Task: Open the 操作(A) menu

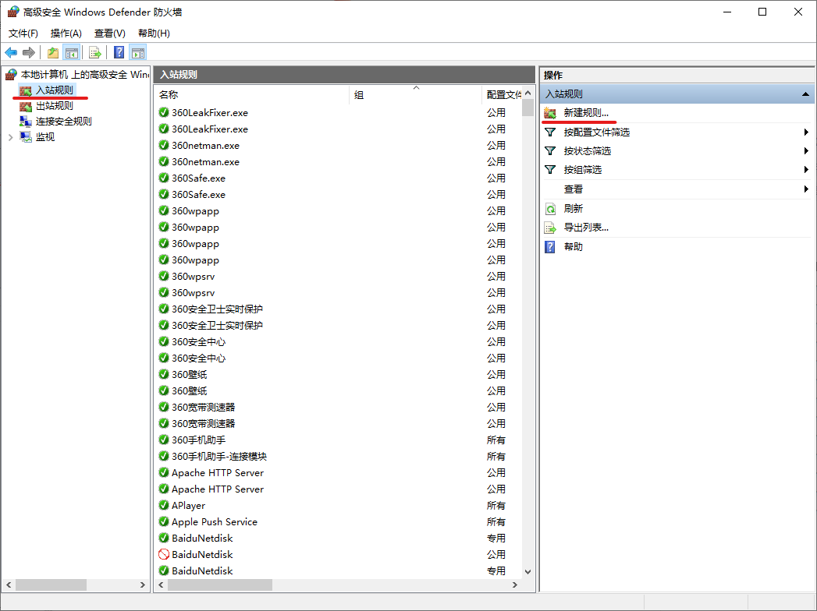Action: click(66, 34)
